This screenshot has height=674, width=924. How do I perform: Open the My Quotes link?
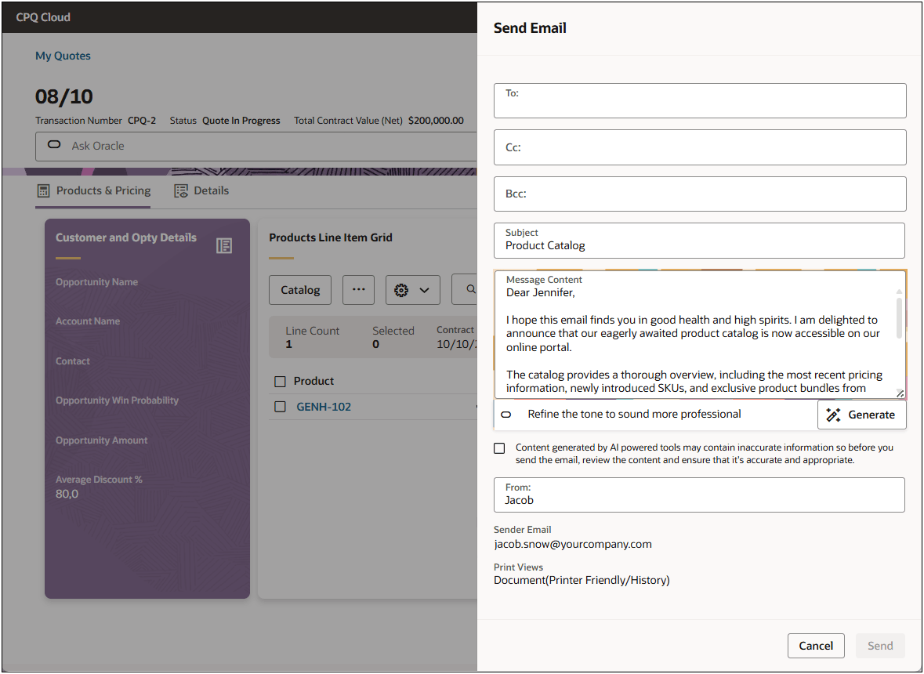click(x=63, y=55)
